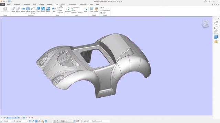Click the Align Item tool
The height and width of the screenshot is (123, 220).
[x=54, y=10]
